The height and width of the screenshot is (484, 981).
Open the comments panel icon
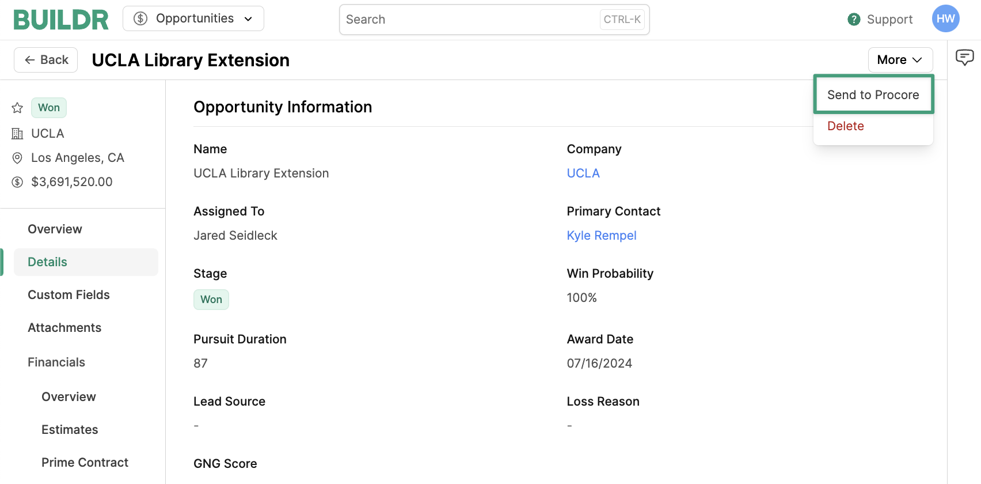tap(964, 57)
